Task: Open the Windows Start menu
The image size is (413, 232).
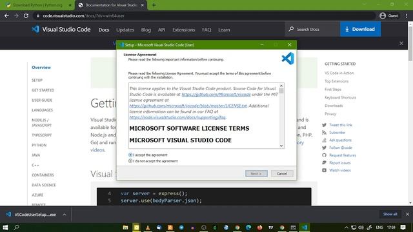Action: pyautogui.click(x=5, y=227)
